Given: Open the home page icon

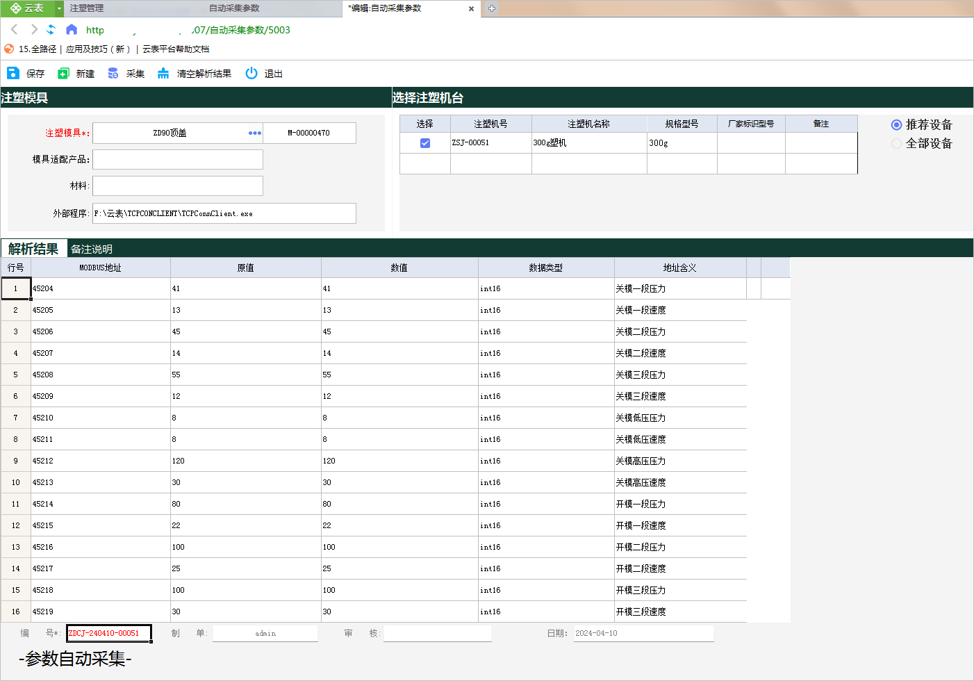Looking at the screenshot, I should [x=72, y=29].
